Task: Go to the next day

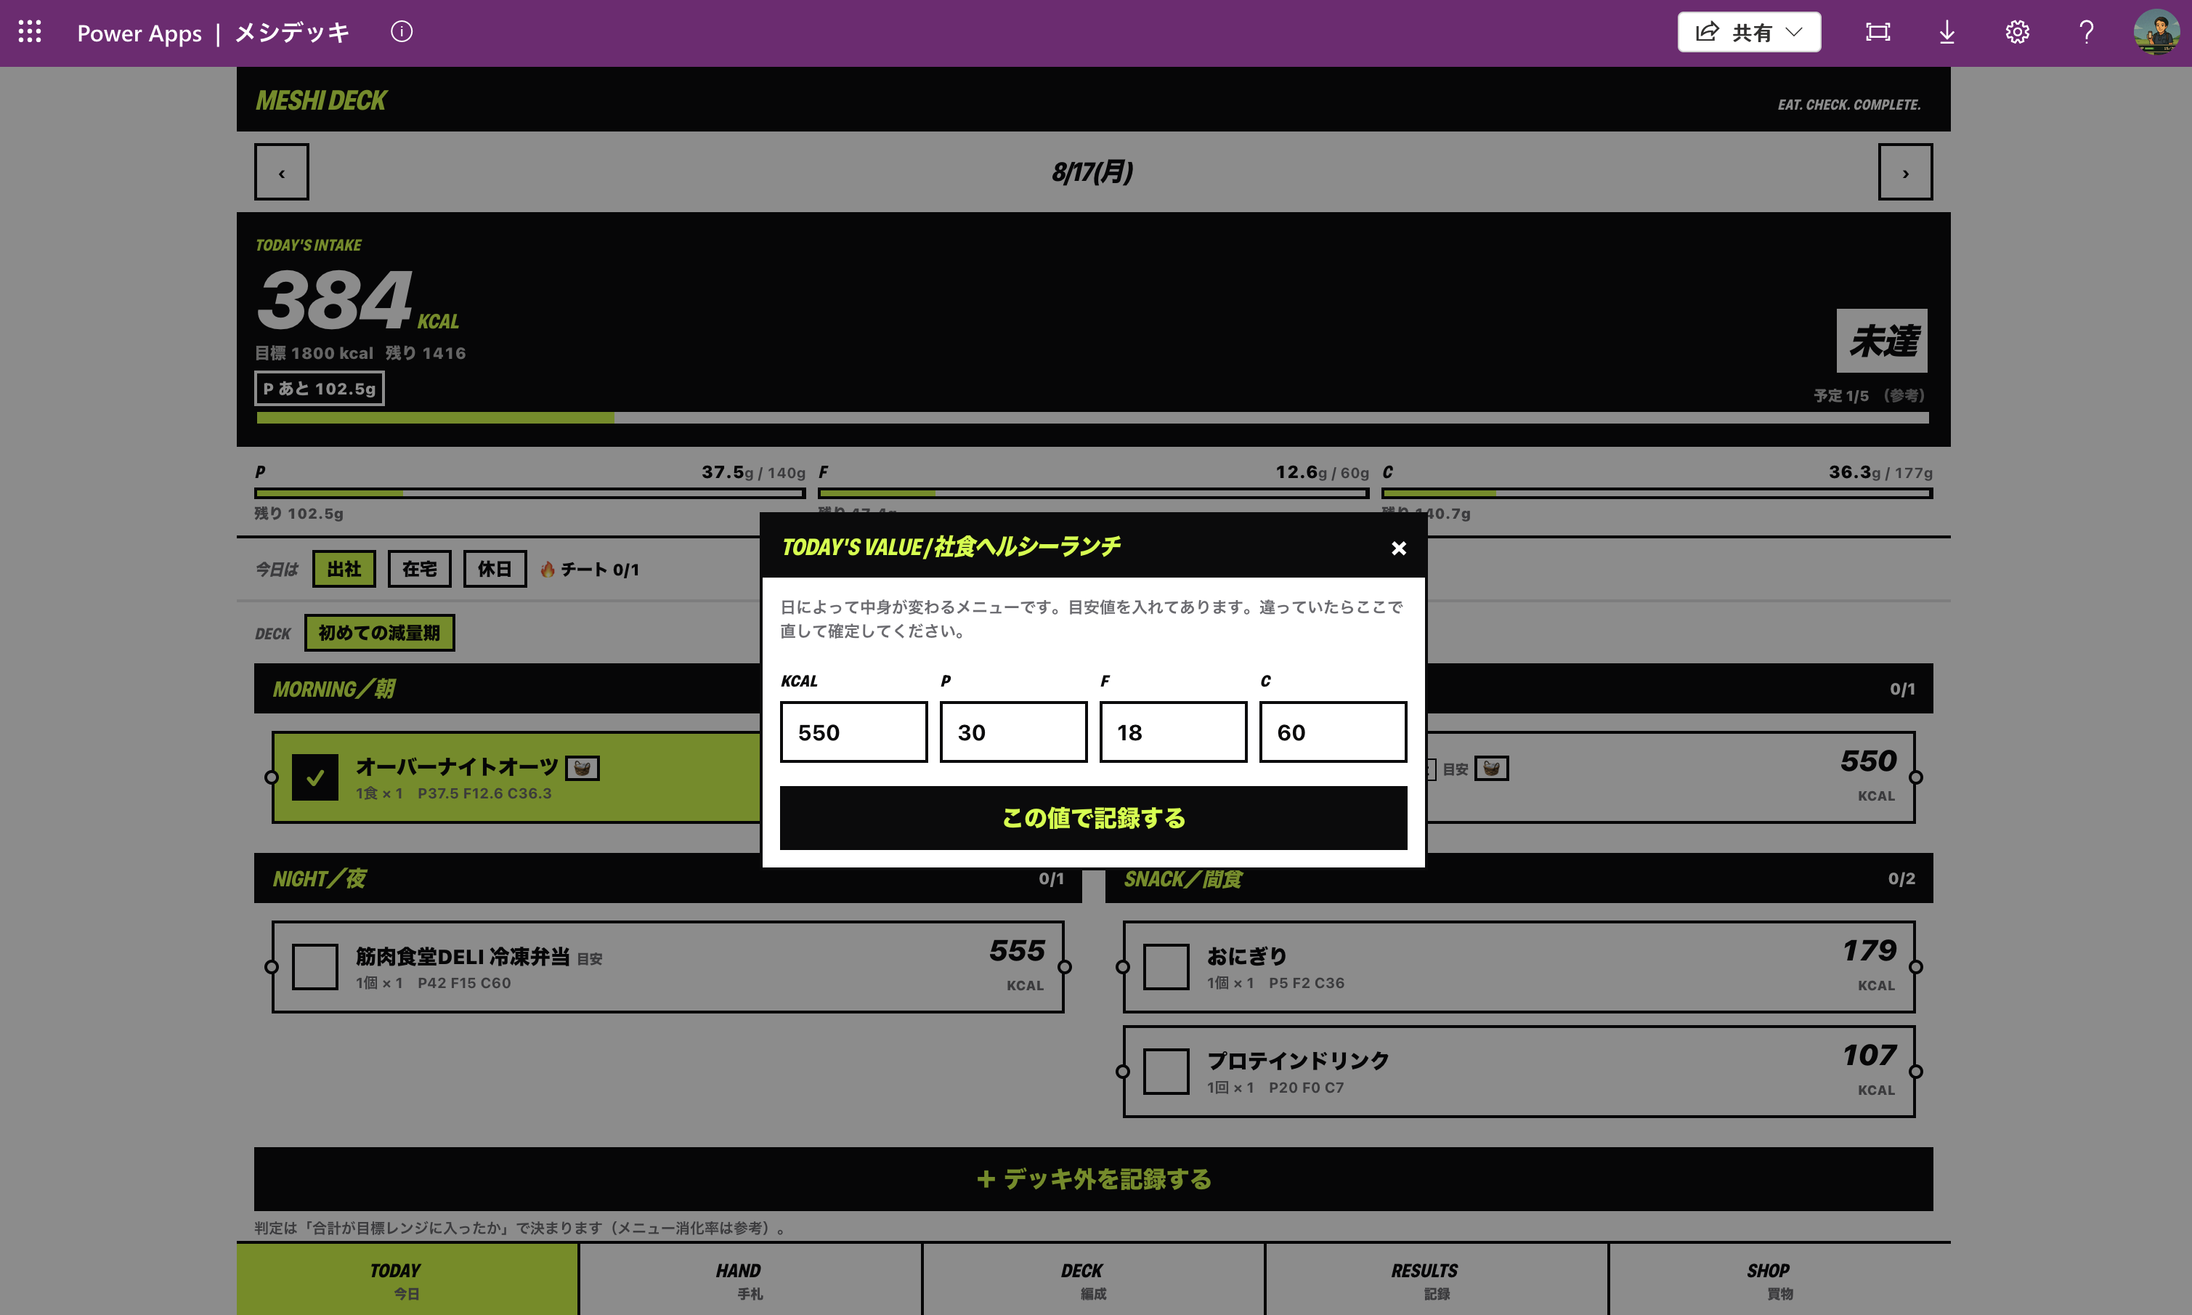Action: tap(1905, 172)
